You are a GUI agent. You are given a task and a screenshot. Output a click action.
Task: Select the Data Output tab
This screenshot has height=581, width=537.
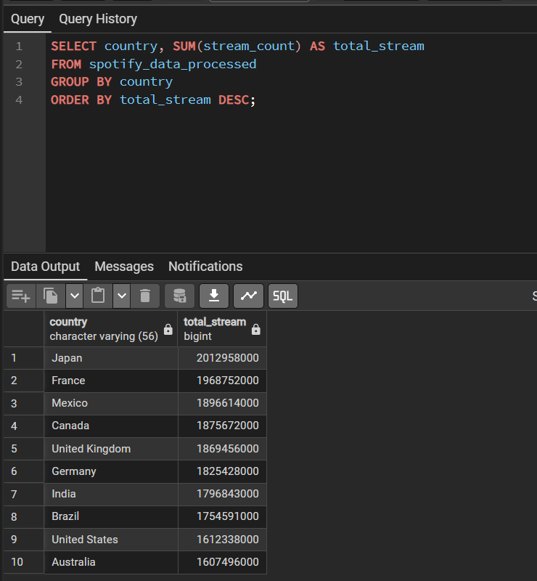[x=45, y=267]
